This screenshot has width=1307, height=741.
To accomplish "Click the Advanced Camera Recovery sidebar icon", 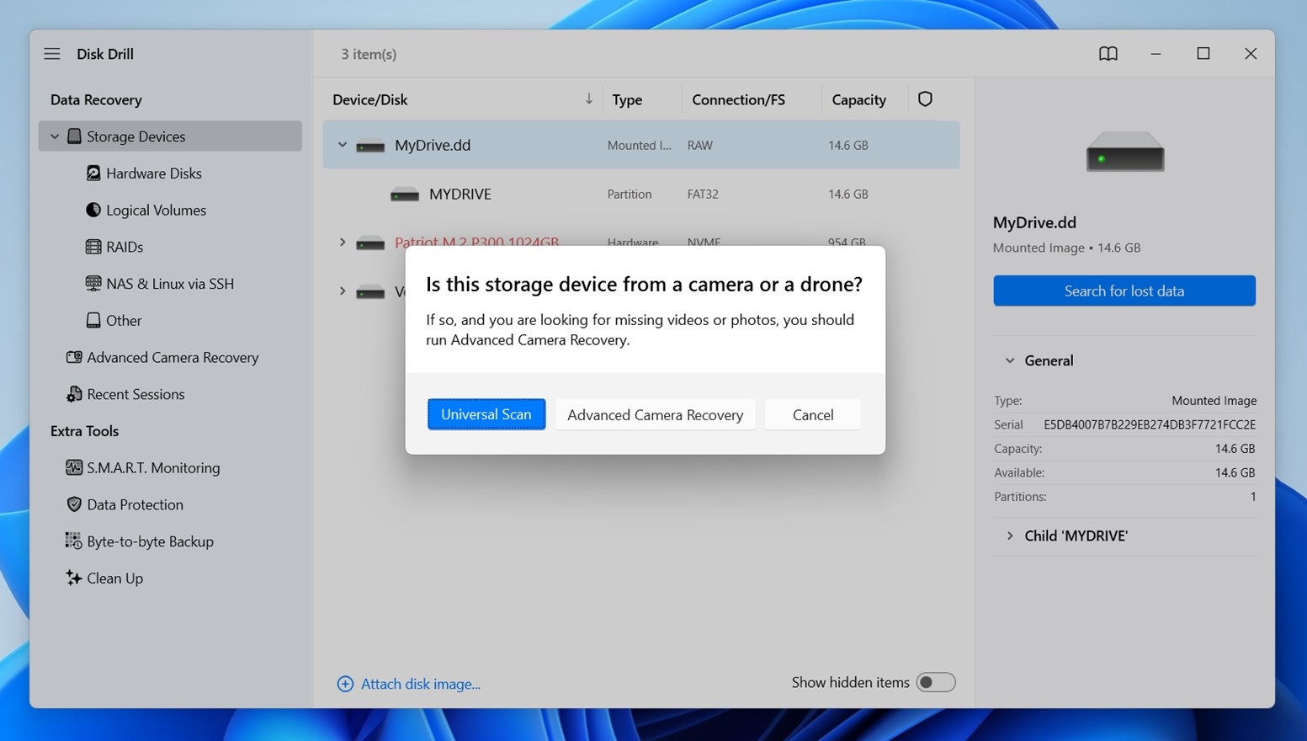I will 74,357.
